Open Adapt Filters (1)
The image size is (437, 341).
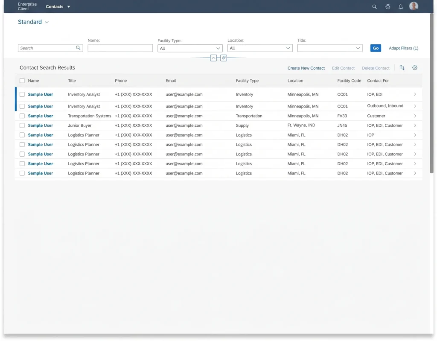[403, 48]
